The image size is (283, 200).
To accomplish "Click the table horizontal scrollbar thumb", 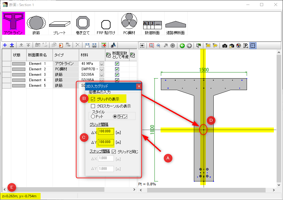I will tap(56, 189).
